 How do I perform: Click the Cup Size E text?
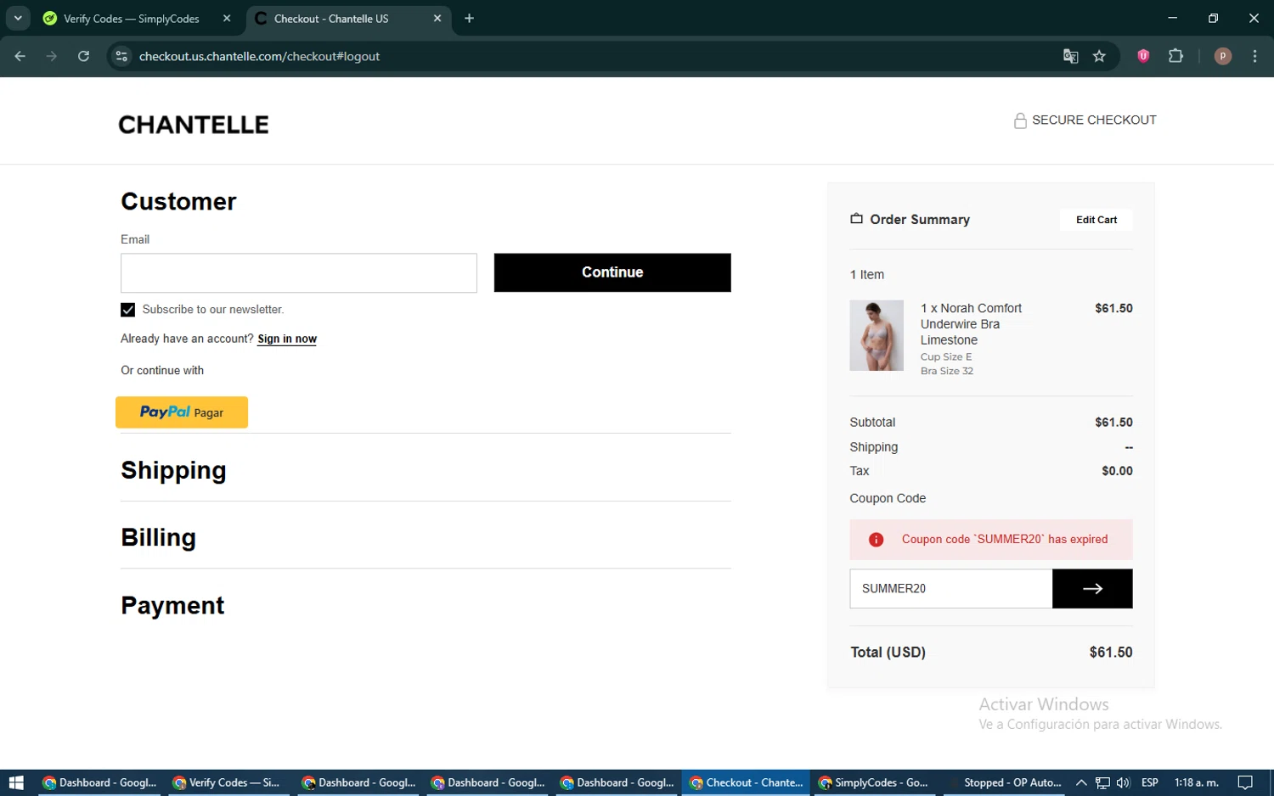pos(946,357)
